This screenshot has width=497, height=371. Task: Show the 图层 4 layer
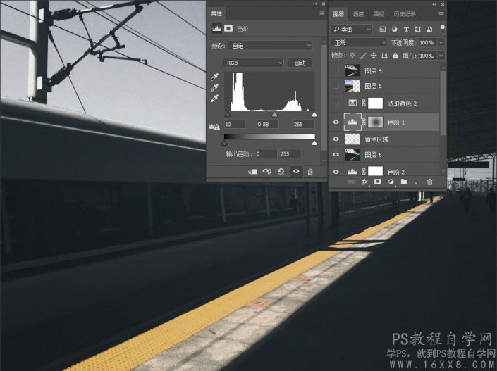pos(336,70)
